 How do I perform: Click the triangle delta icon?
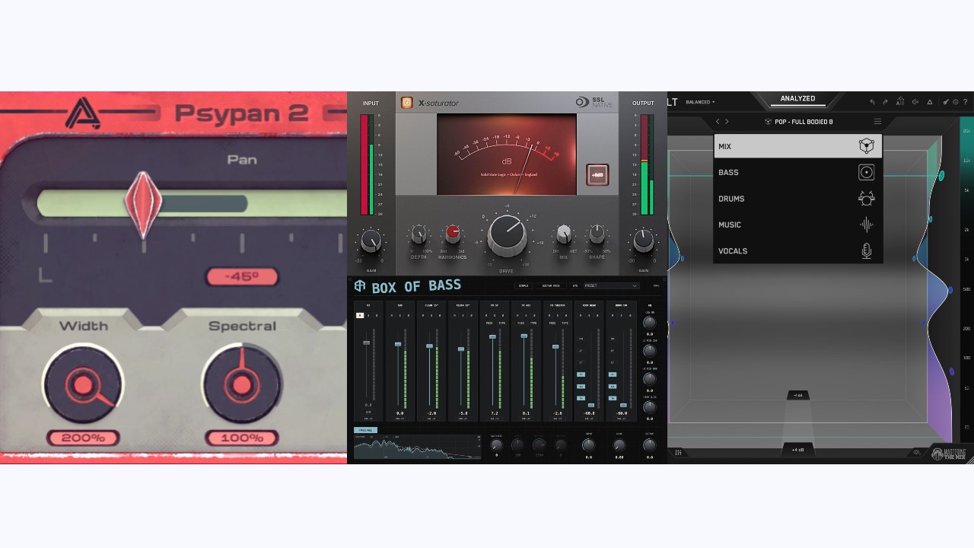[930, 102]
